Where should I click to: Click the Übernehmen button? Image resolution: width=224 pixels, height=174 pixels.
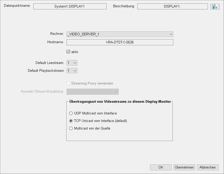coord(184,167)
